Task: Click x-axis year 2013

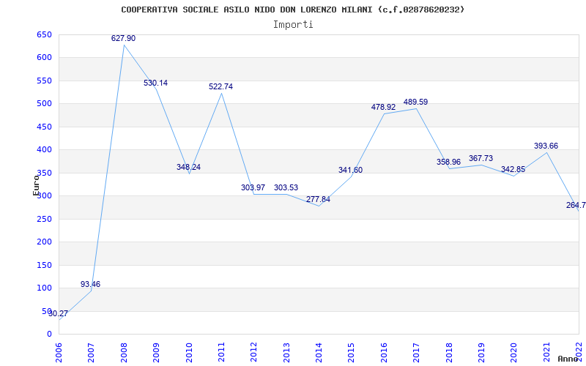Action: pyautogui.click(x=286, y=352)
